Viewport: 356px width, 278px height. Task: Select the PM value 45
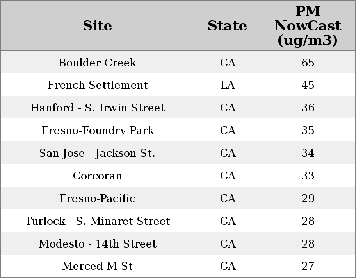(308, 85)
